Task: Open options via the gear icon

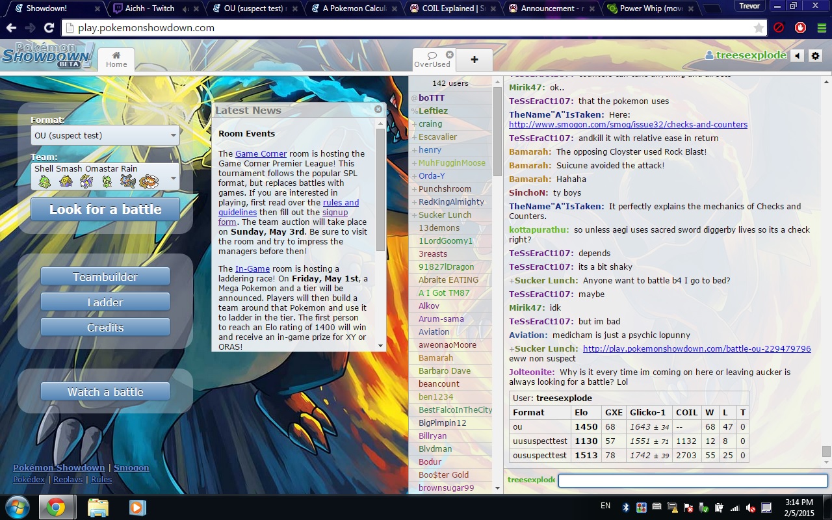Action: click(815, 56)
